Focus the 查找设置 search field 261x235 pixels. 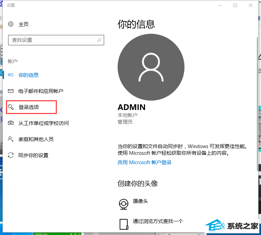tap(56, 40)
